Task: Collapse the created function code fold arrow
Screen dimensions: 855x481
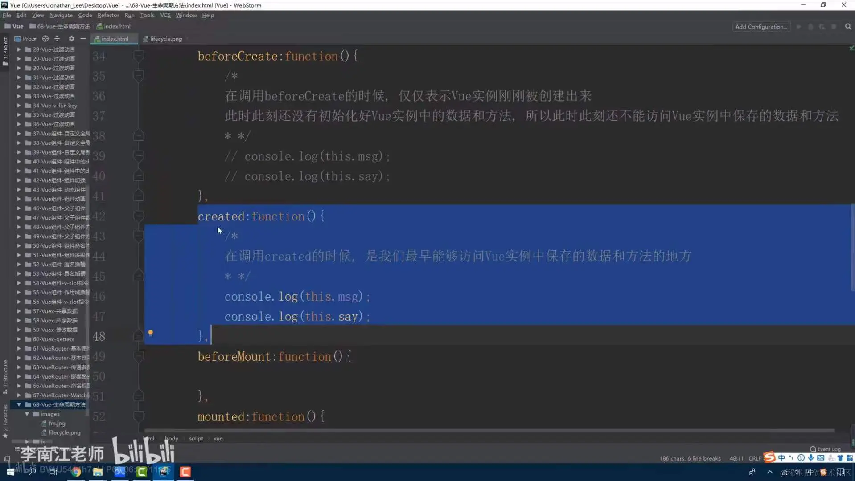Action: (x=139, y=216)
